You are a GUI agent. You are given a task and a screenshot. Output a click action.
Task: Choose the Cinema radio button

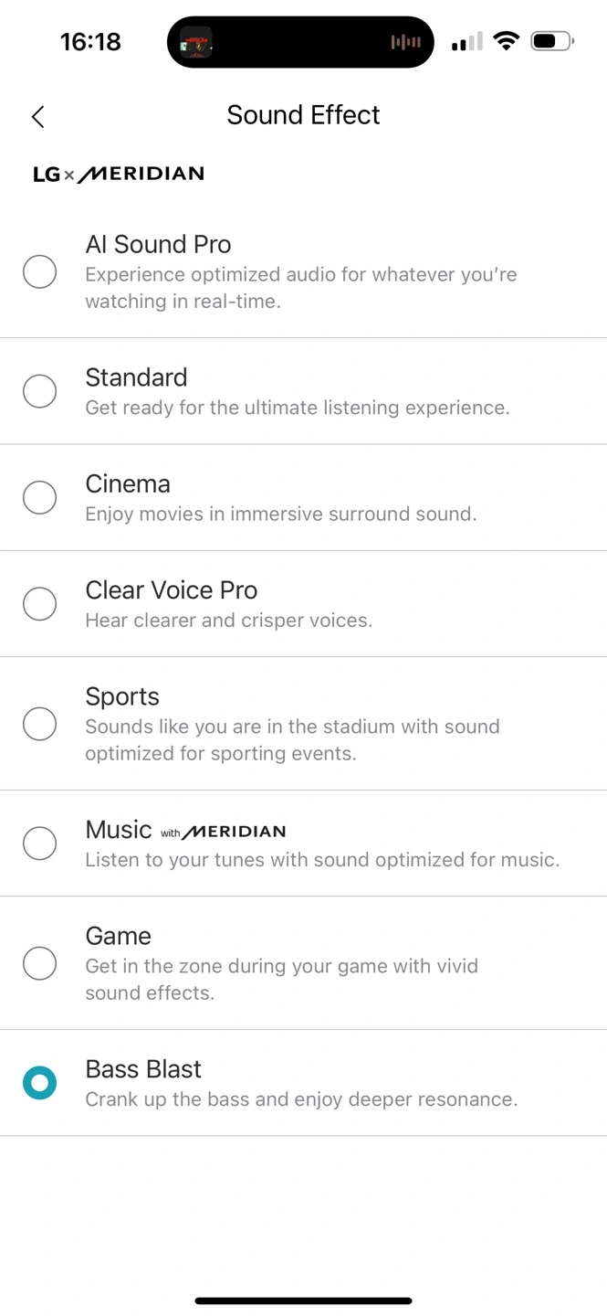39,497
